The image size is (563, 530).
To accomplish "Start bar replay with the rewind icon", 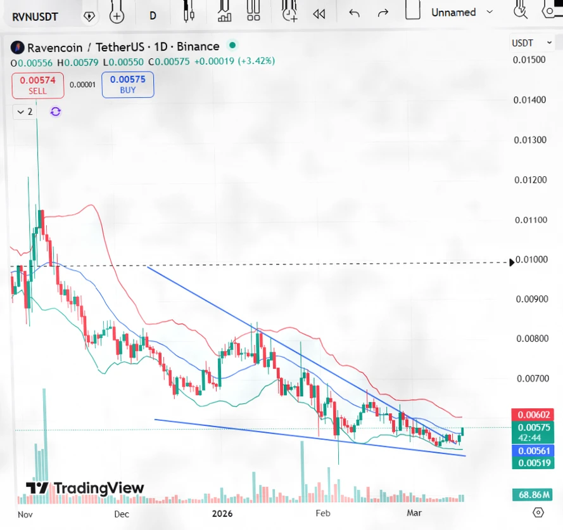I will coord(319,14).
